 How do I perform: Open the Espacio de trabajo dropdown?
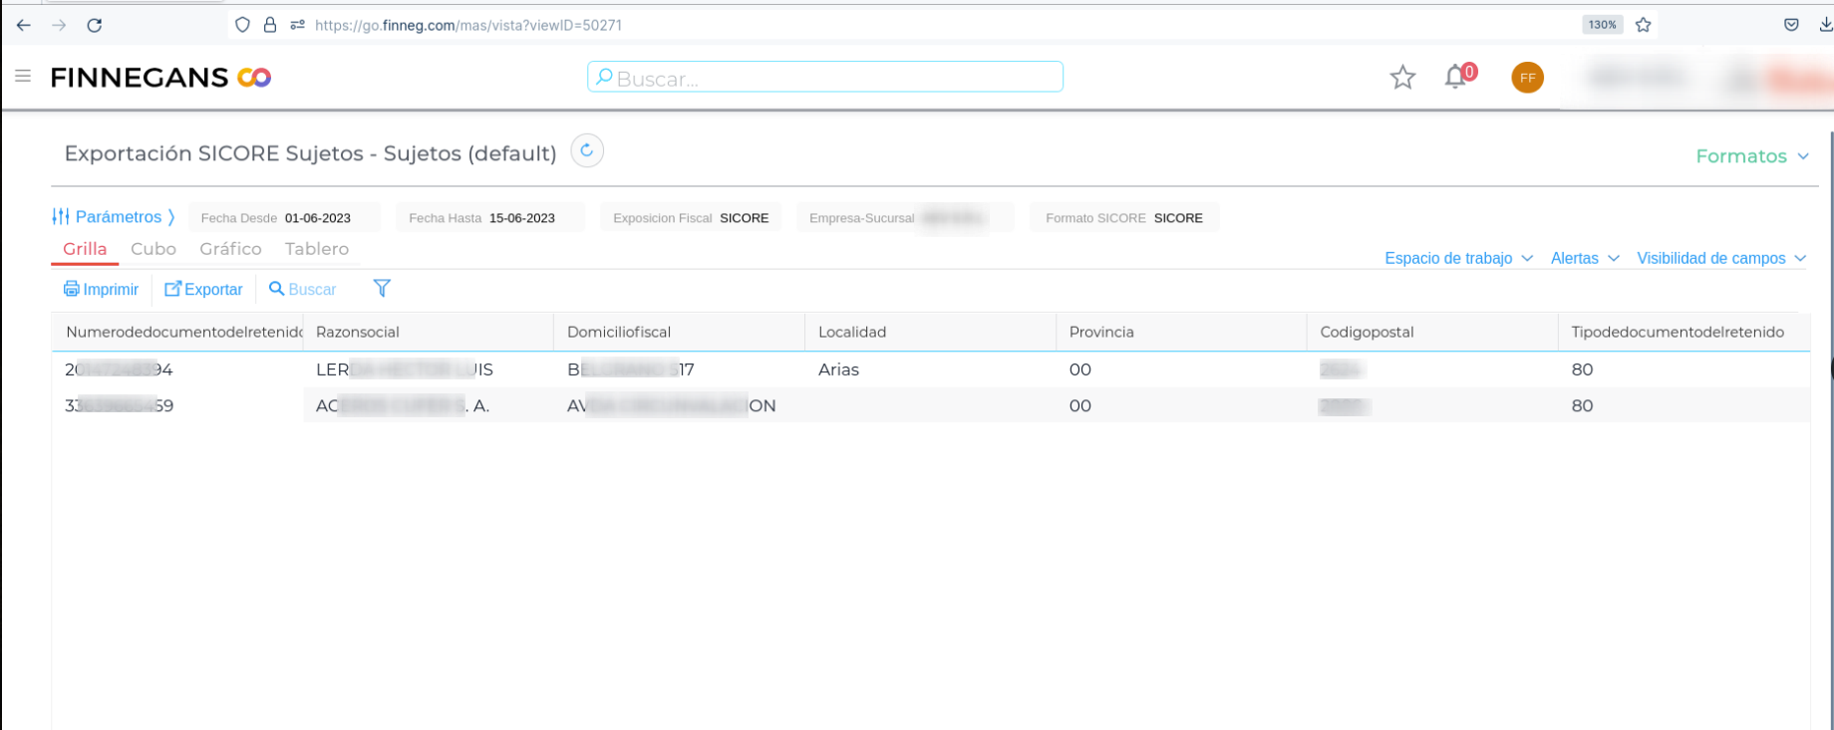coord(1457,258)
